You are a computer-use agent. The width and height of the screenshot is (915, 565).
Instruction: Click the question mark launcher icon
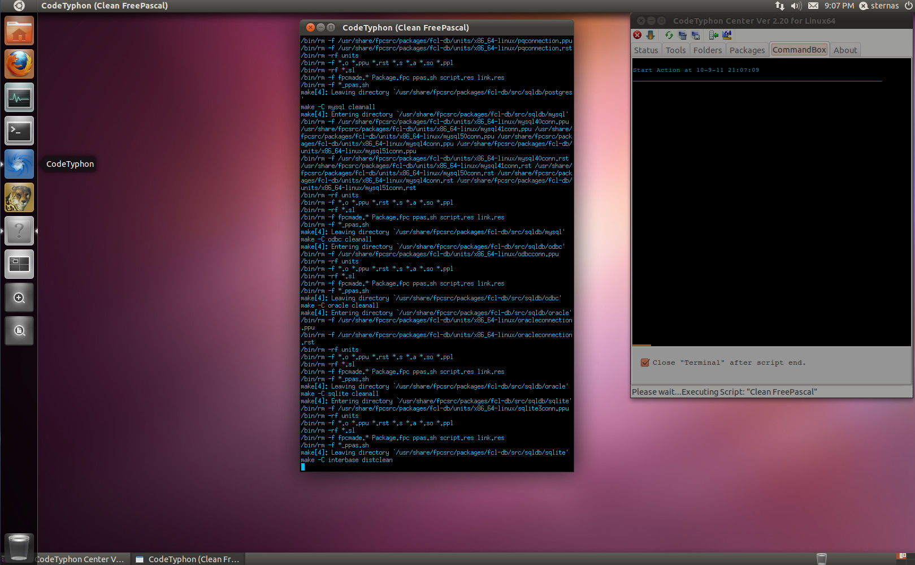click(x=19, y=231)
